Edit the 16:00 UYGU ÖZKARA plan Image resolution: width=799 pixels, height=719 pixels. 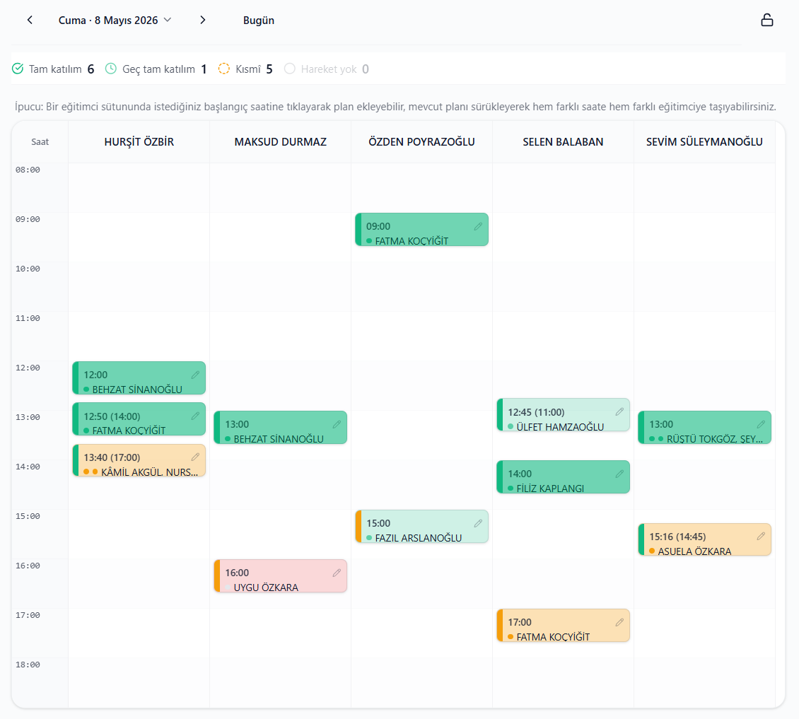[x=337, y=573]
